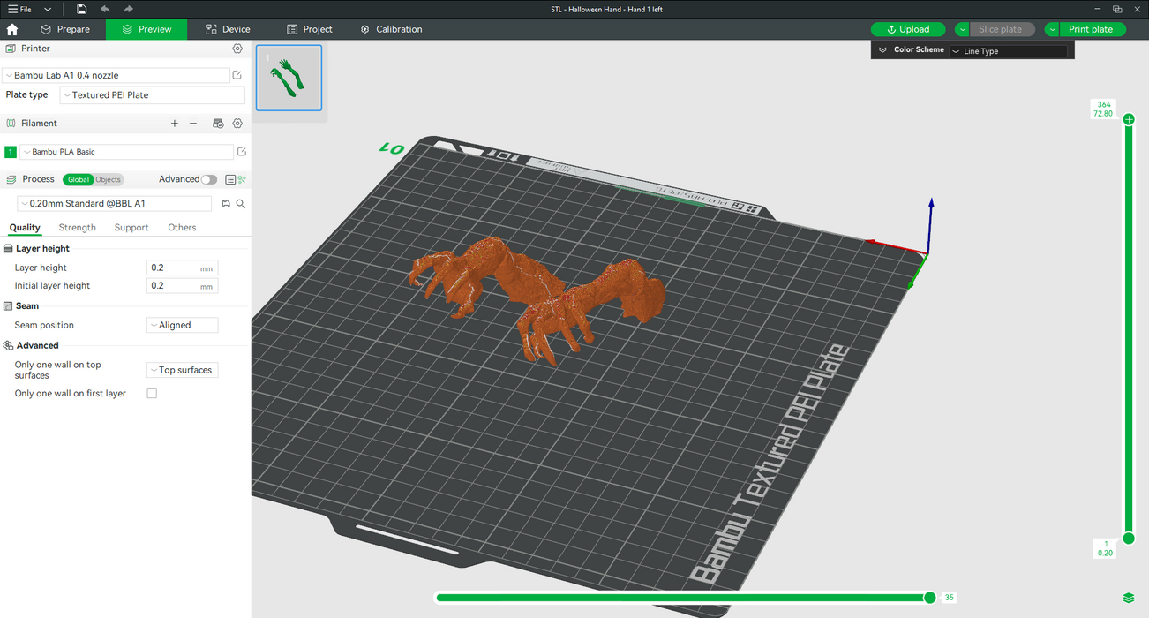Click the Print plate button
This screenshot has width=1149, height=618.
click(x=1091, y=29)
